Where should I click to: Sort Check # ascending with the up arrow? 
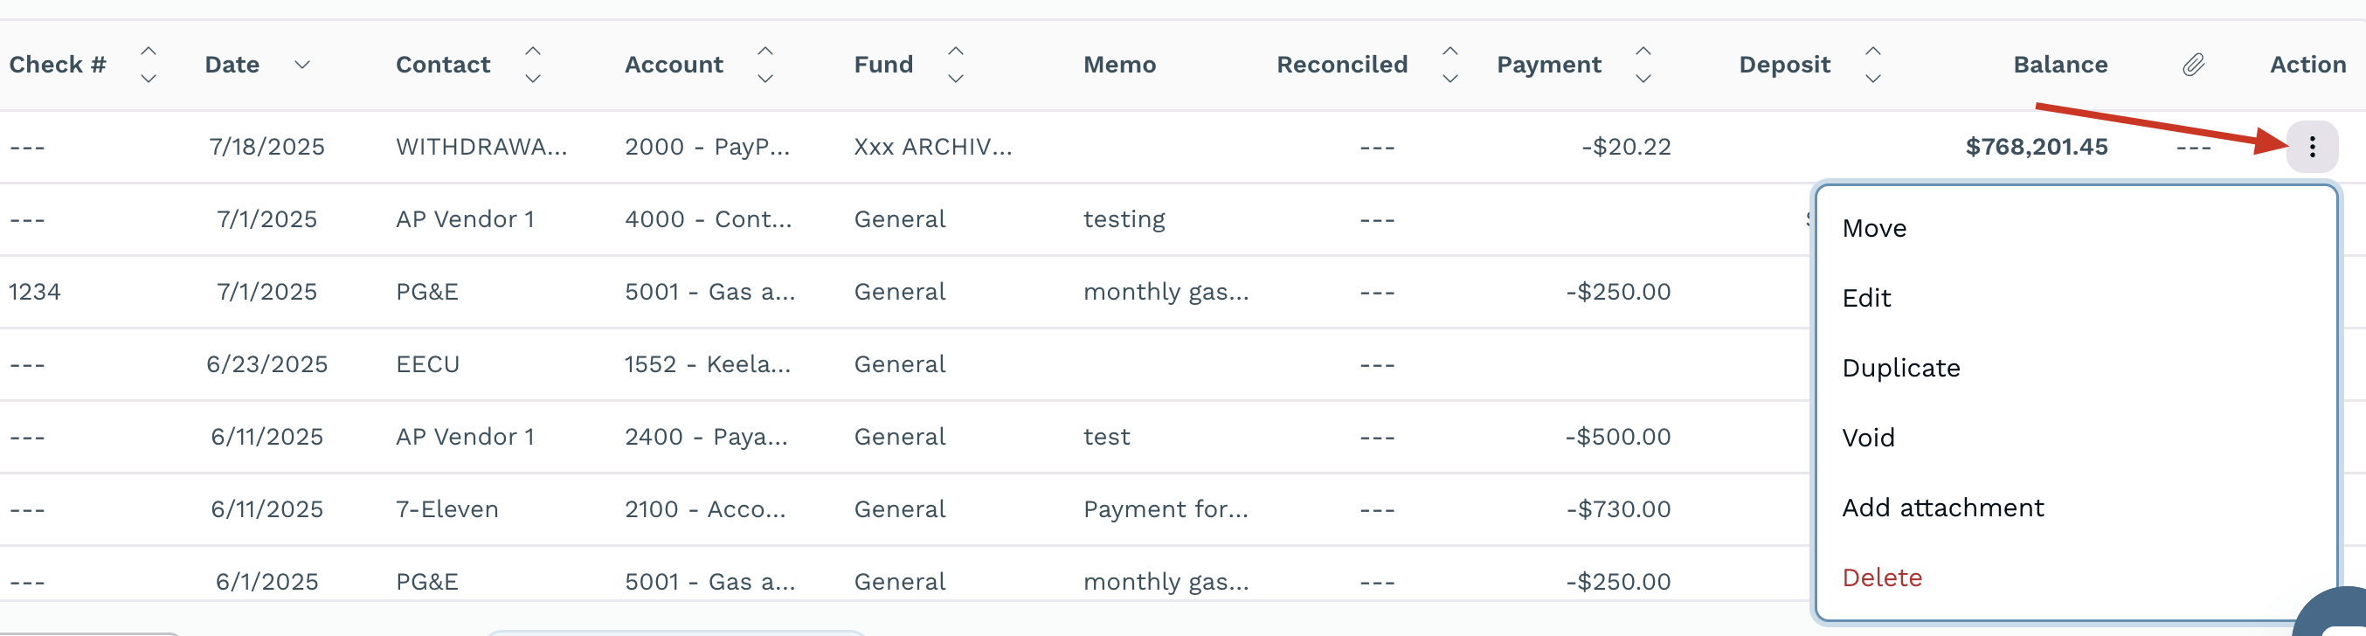pyautogui.click(x=149, y=51)
